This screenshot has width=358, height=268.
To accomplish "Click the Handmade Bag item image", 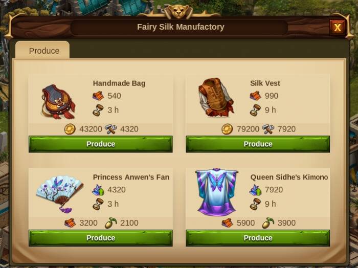I will (58, 102).
